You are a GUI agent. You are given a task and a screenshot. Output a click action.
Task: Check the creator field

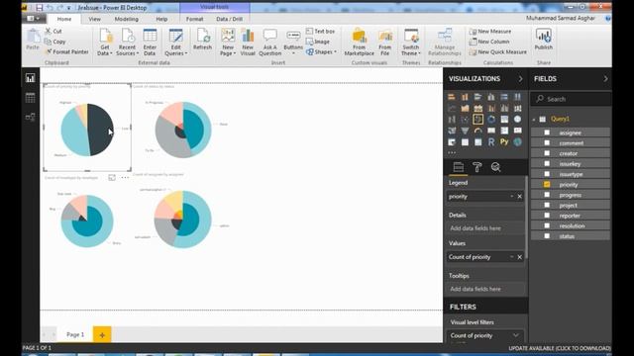[x=547, y=153]
